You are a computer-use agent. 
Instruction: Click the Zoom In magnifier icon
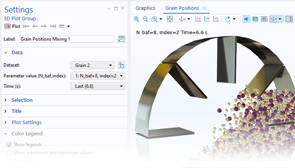click(136, 19)
